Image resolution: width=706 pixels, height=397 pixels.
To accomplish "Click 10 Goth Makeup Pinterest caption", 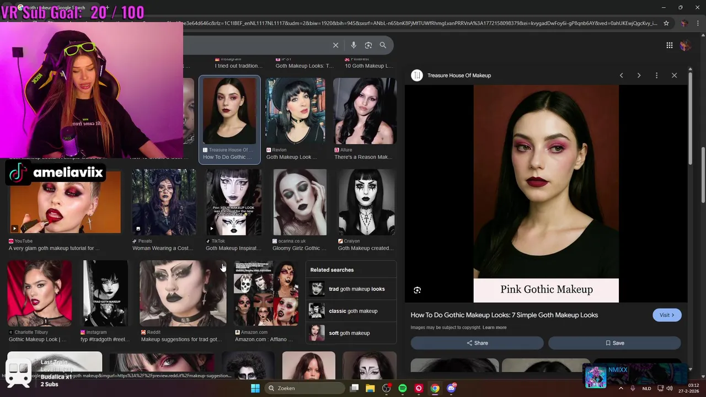I will pos(368,66).
